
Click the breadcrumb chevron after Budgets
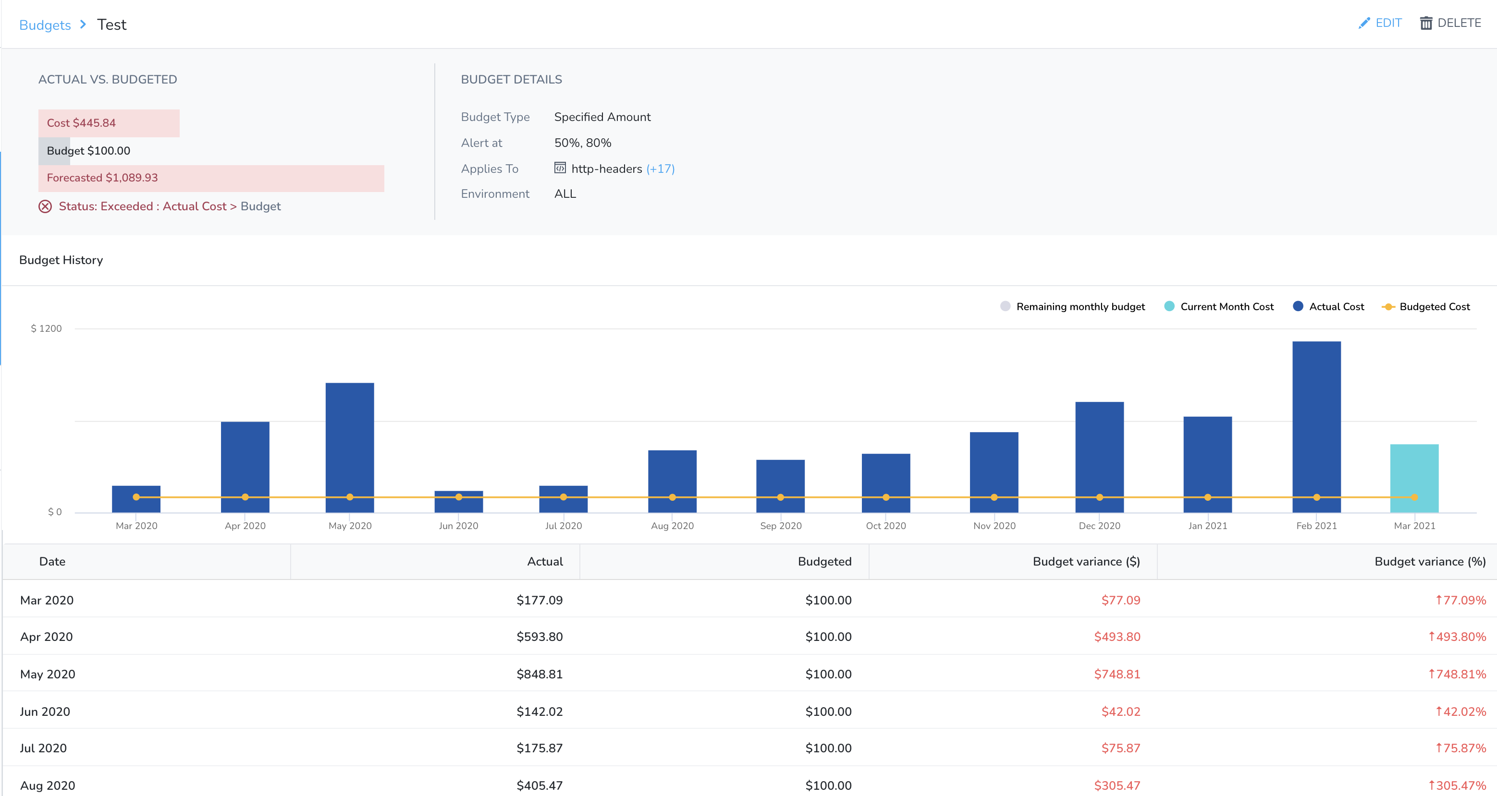pos(83,24)
